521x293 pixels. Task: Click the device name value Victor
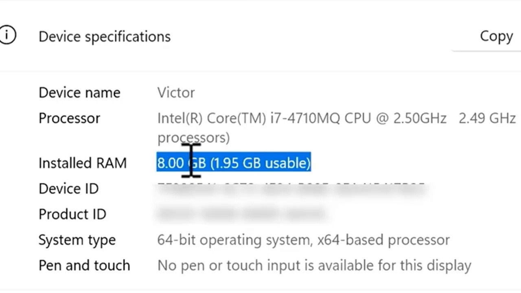coord(176,92)
